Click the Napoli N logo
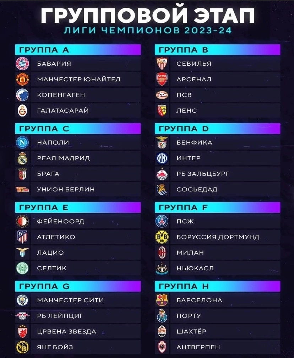This screenshot has width=294, height=358. [22, 142]
